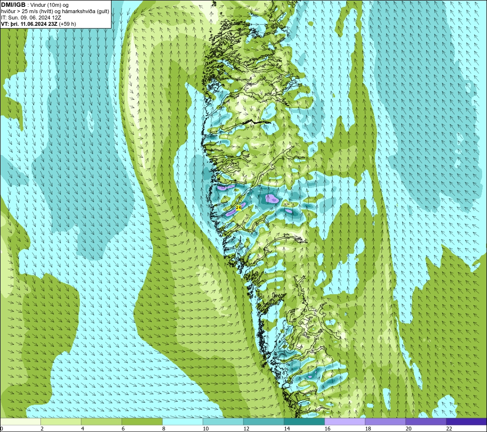Click the 18-20 m/s purple swatch
This screenshot has width=487, height=432.
pyautogui.click(x=385, y=421)
